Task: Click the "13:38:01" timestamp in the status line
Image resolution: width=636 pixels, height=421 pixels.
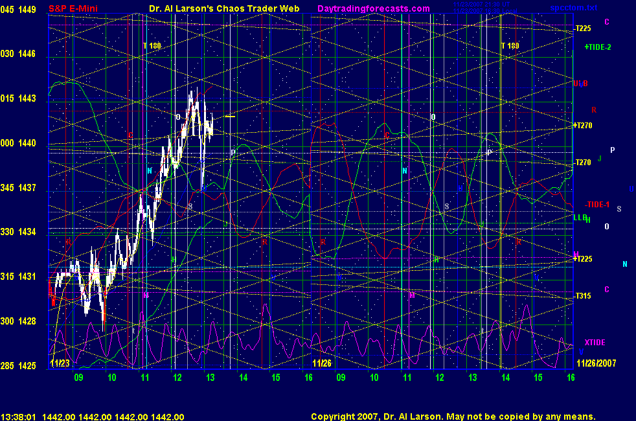Action: click(18, 417)
